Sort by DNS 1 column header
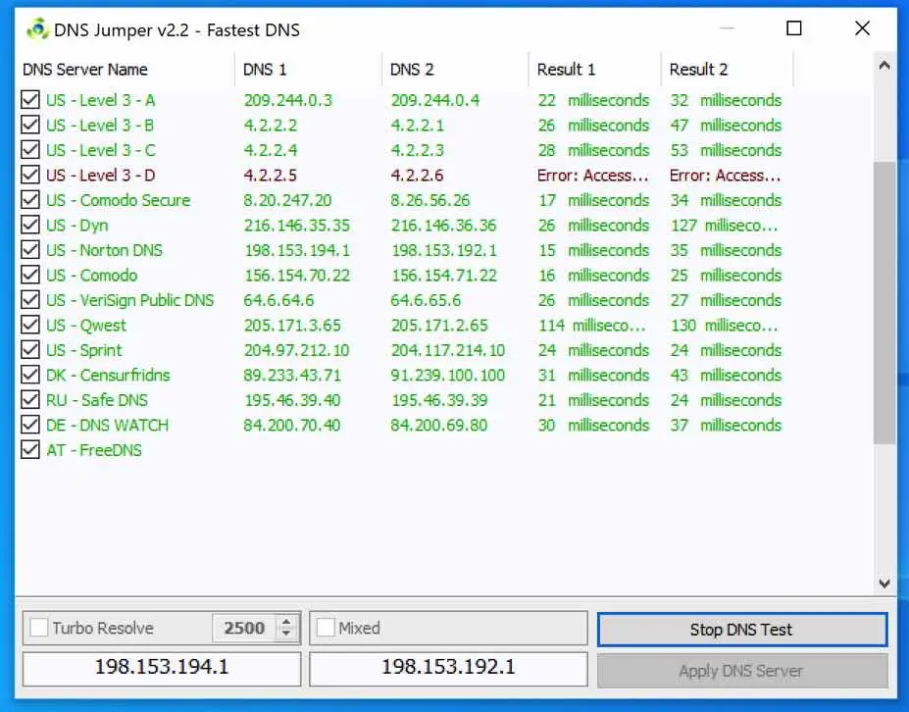 tap(309, 70)
